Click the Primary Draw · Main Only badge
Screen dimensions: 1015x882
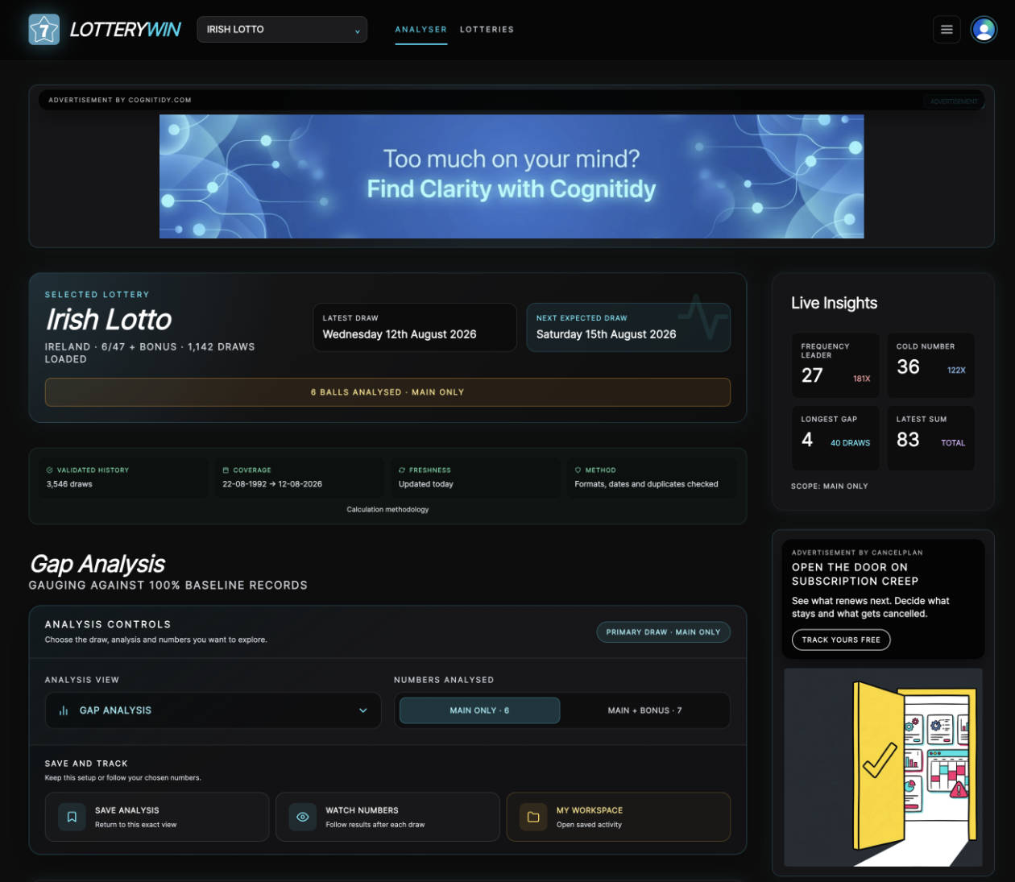[x=663, y=632]
